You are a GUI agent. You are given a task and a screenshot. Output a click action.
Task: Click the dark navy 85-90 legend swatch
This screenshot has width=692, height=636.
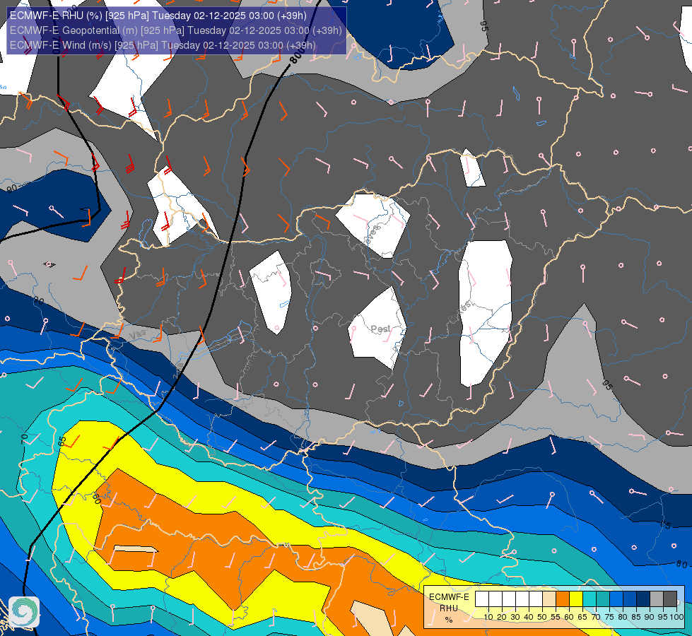[x=643, y=599]
